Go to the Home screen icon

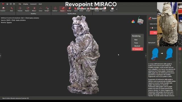click(7, 4)
